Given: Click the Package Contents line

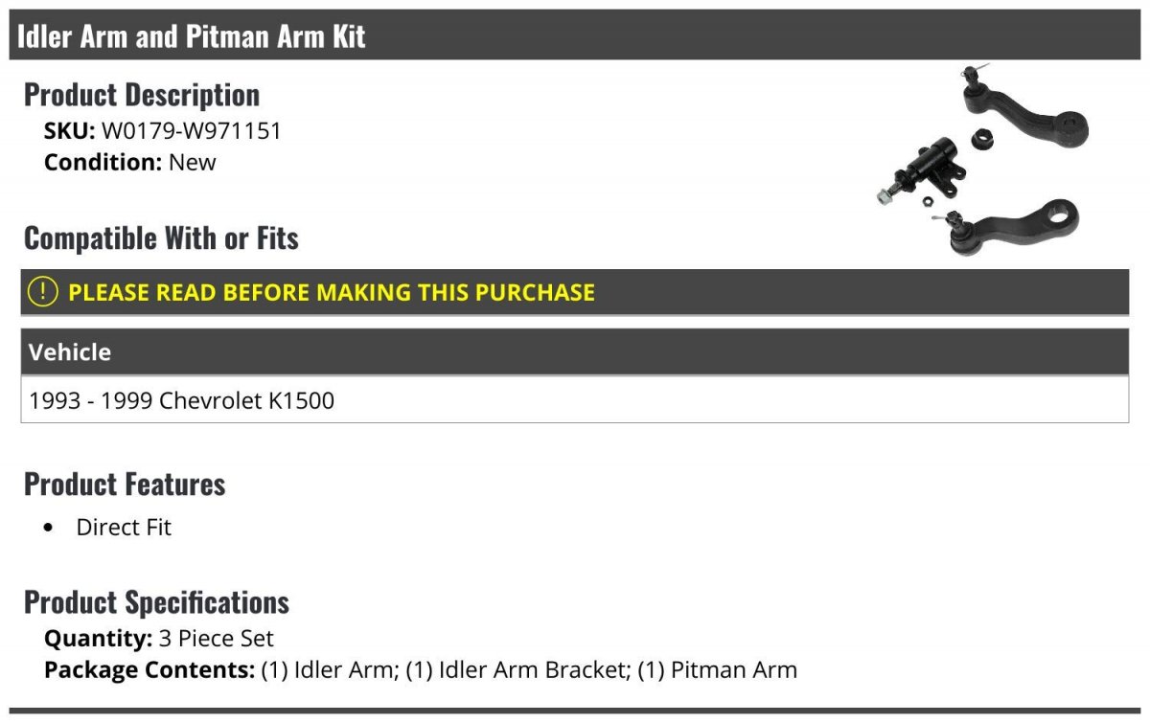Looking at the screenshot, I should point(421,670).
